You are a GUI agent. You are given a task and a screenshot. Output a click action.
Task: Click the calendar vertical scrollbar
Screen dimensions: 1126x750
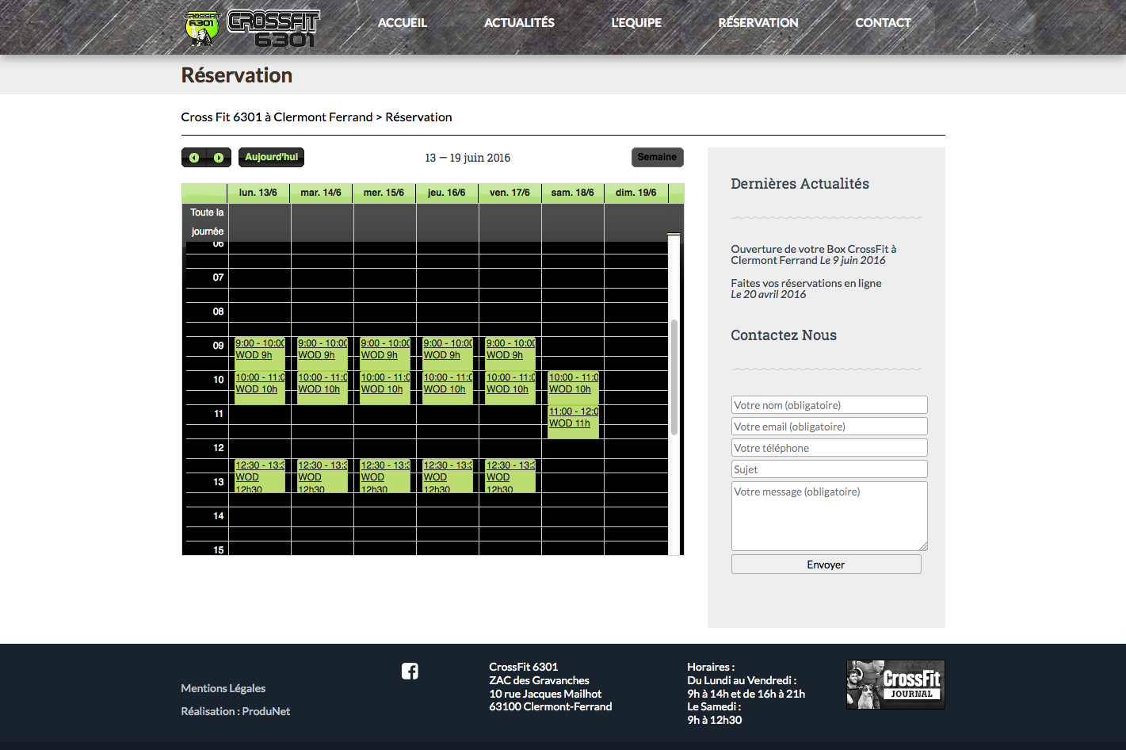[x=674, y=377]
